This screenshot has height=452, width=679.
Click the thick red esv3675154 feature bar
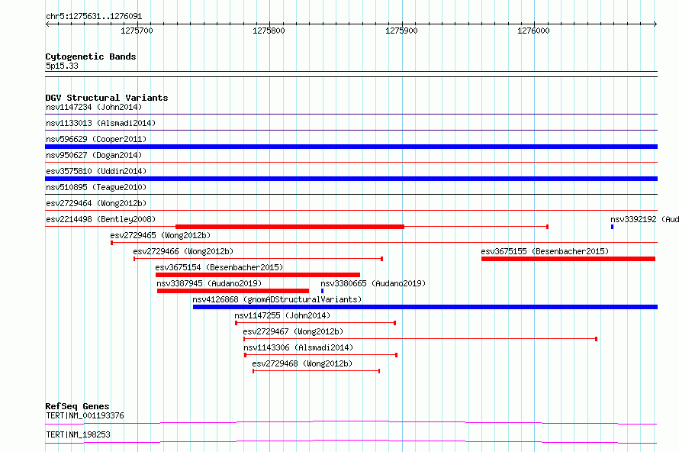(258, 275)
